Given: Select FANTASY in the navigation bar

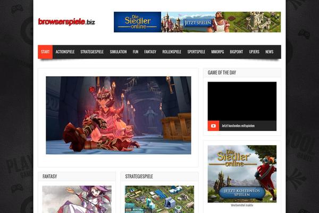Looking at the screenshot, I should pyautogui.click(x=150, y=52).
